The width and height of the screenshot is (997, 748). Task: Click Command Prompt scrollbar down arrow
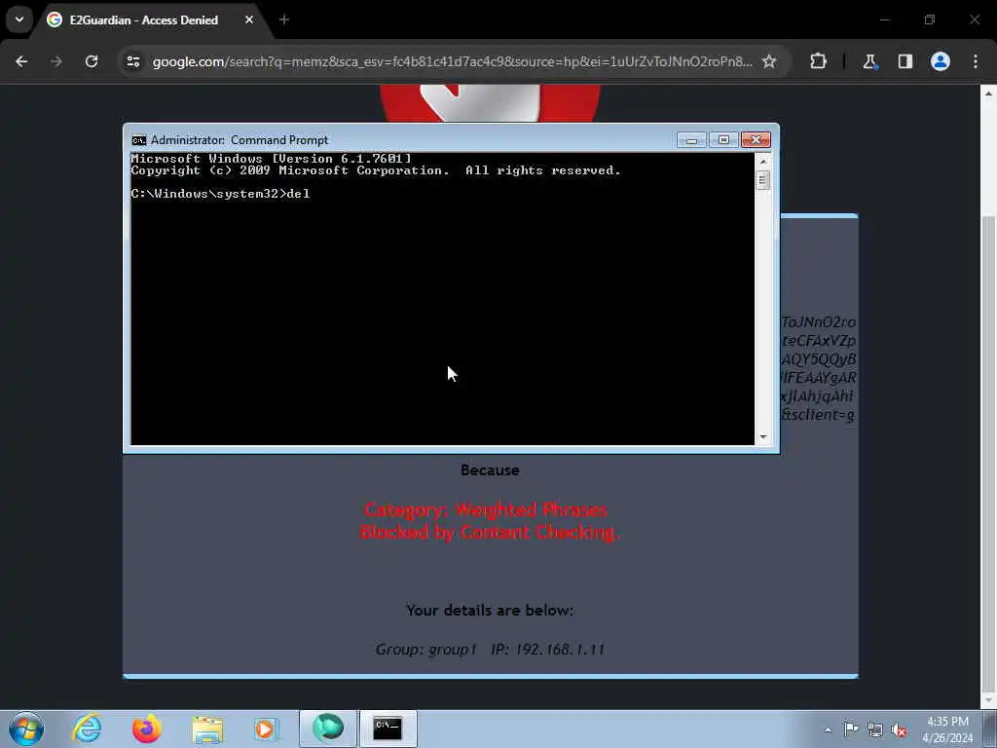pos(763,437)
